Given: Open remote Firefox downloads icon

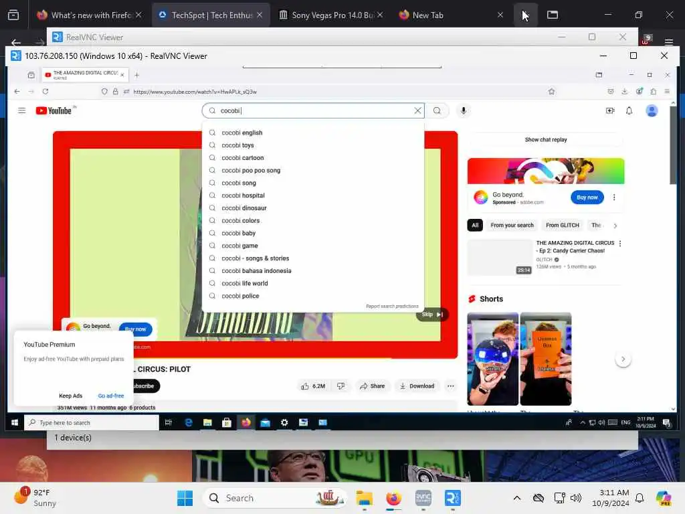Looking at the screenshot, I should tap(624, 91).
